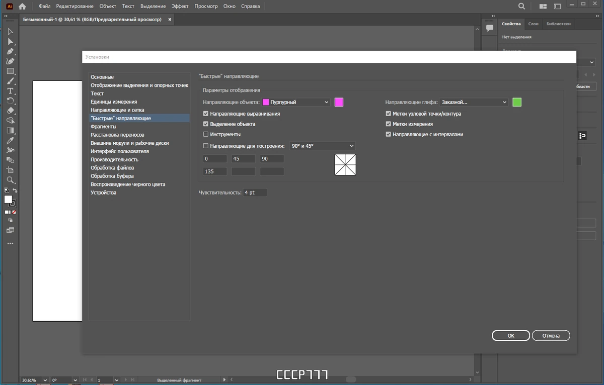Click the white Fill color box

click(x=8, y=200)
